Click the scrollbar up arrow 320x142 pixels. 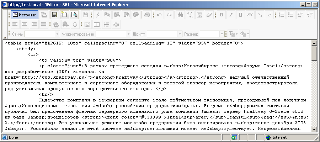click(314, 43)
